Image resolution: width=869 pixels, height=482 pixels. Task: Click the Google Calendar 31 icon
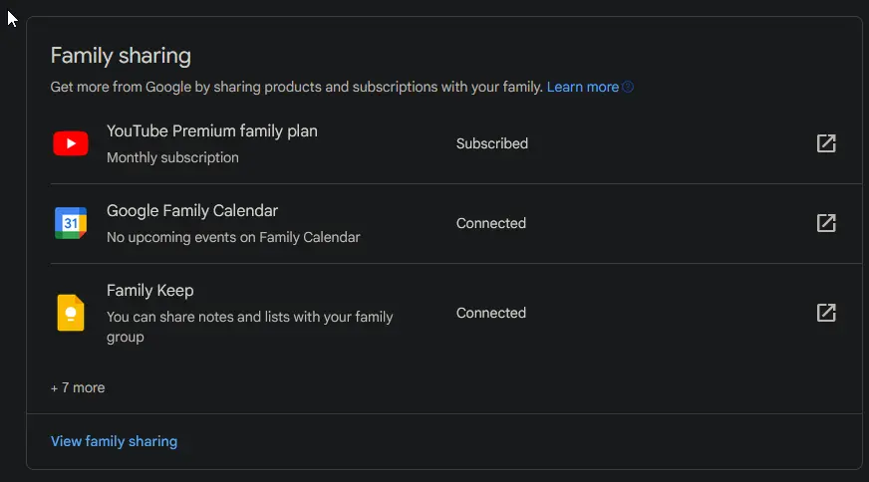[71, 223]
